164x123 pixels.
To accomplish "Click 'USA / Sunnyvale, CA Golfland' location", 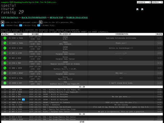I will pyautogui.click(x=57, y=107).
